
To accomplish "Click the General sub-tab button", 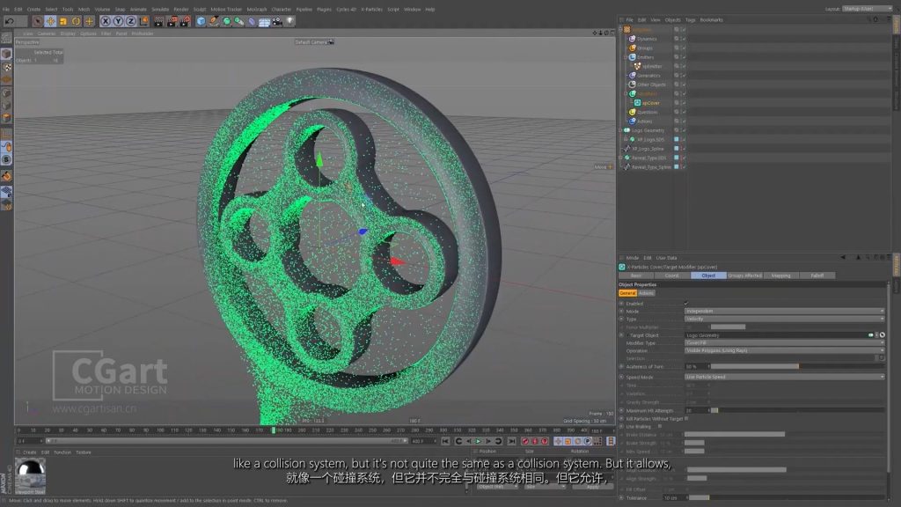I will pos(627,293).
